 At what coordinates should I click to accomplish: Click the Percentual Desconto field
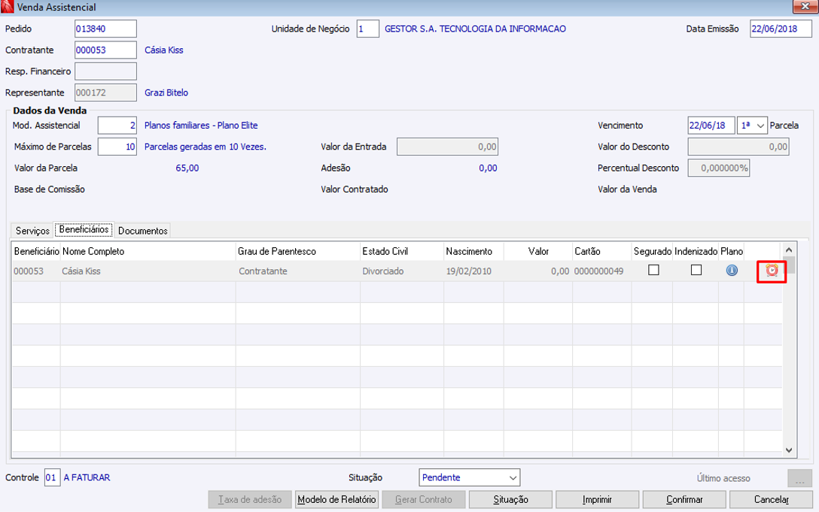(719, 168)
